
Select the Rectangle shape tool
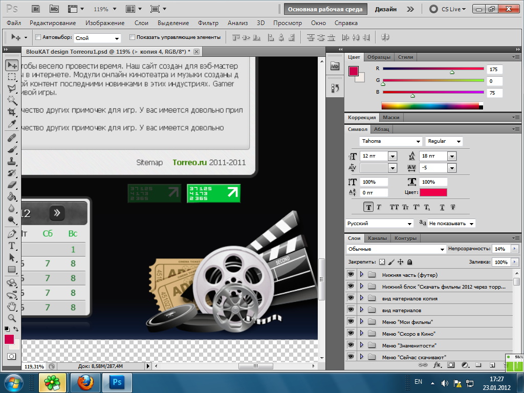[x=12, y=269]
